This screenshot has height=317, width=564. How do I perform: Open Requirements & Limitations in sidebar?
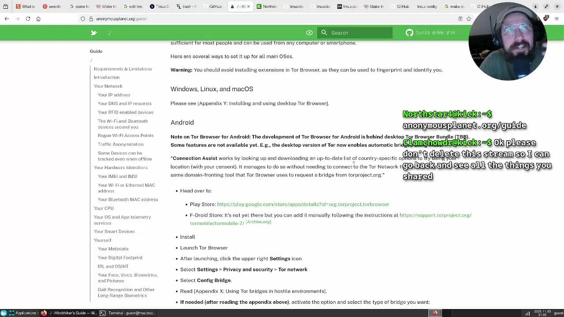[123, 69]
